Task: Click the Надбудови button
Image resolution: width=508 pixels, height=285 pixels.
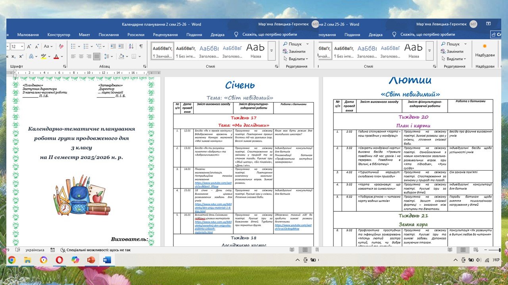Action: pyautogui.click(x=485, y=50)
